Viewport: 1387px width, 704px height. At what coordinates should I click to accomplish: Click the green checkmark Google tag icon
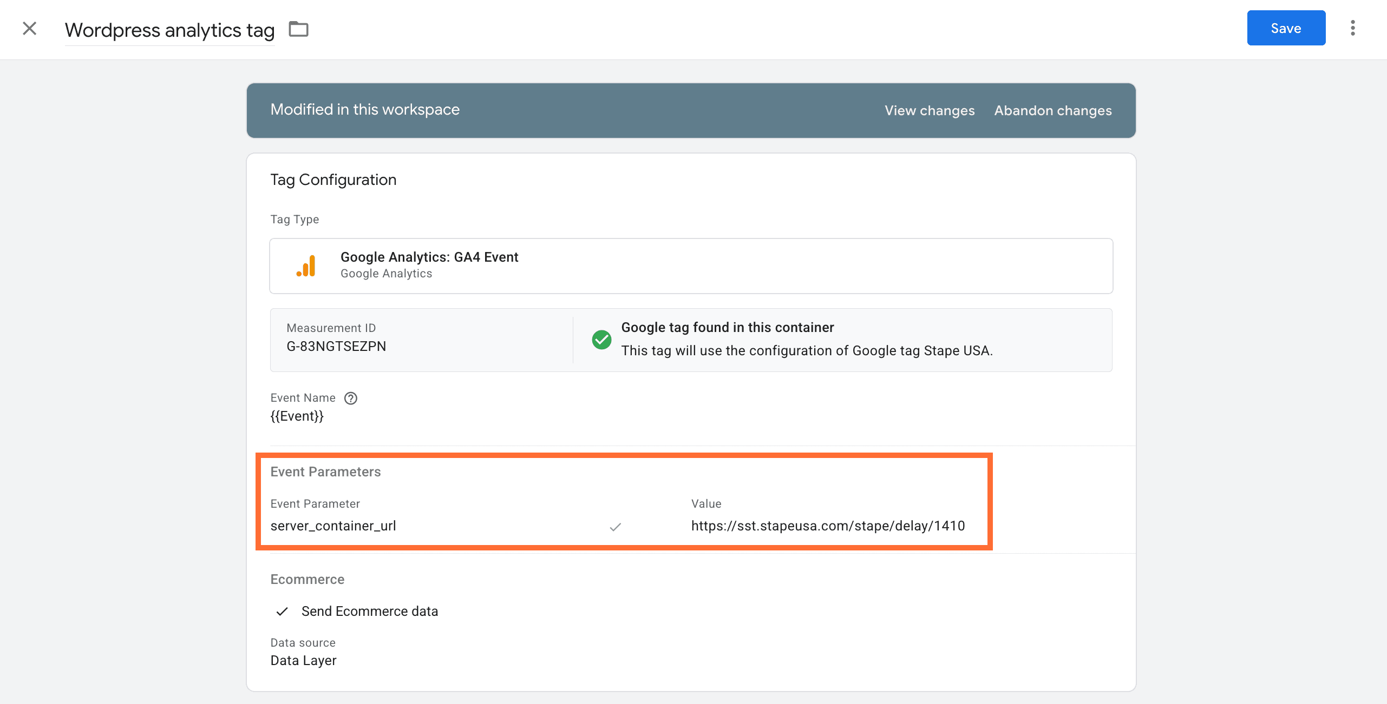click(x=601, y=340)
